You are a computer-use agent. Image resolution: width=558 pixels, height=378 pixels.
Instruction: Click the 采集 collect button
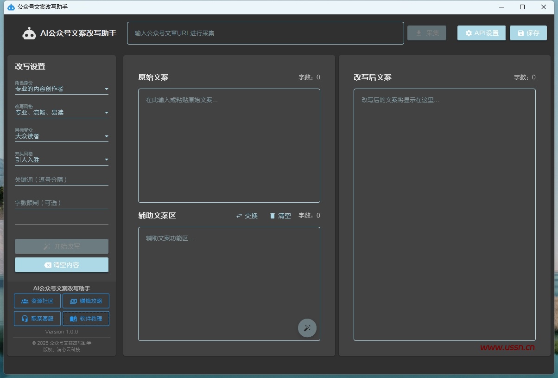(426, 33)
